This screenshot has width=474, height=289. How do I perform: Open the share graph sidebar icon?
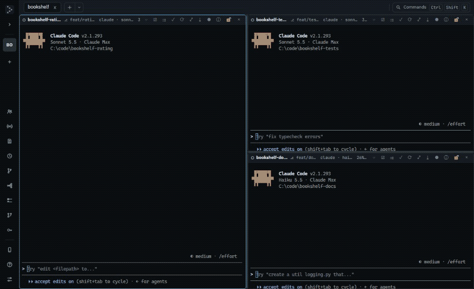pos(9,186)
